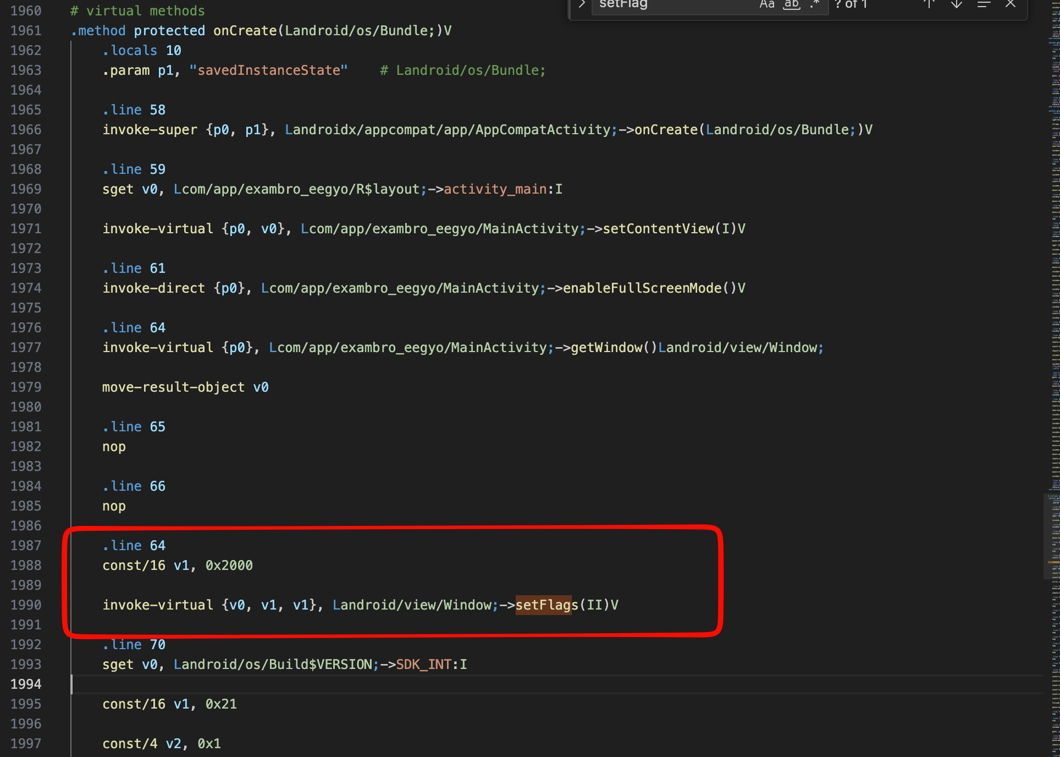The height and width of the screenshot is (757, 1060).
Task: Place cursor on empty line 1994
Action: pyautogui.click(x=330, y=684)
